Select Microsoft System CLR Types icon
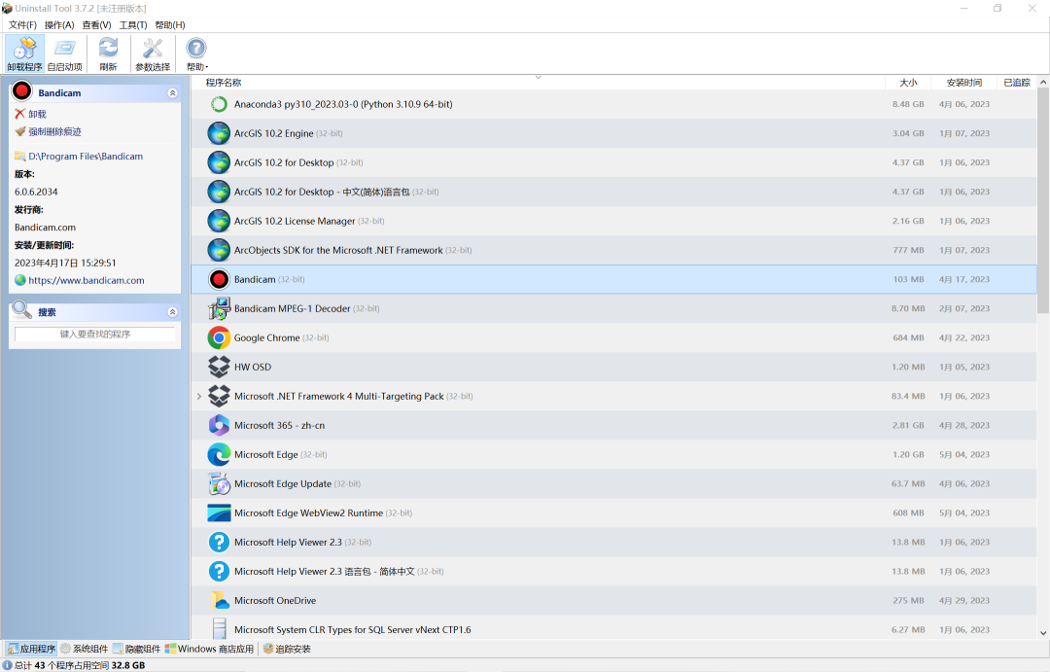1050x672 pixels. point(219,629)
